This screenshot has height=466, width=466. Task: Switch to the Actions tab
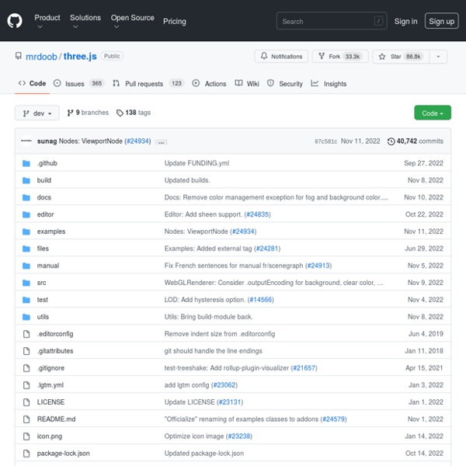tap(209, 84)
